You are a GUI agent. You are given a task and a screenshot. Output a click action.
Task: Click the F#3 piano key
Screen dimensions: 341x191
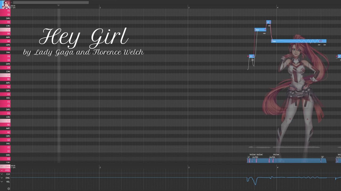point(5,98)
